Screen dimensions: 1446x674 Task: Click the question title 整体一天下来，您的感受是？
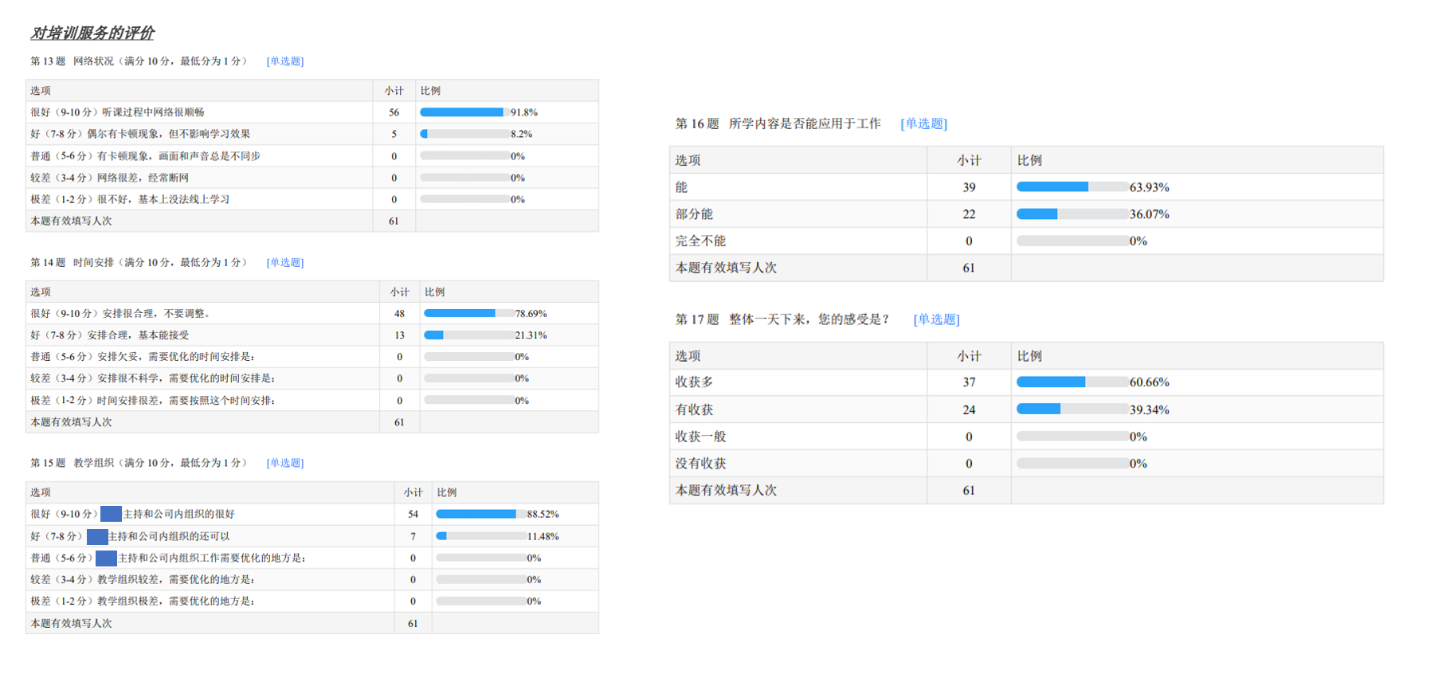click(x=809, y=319)
